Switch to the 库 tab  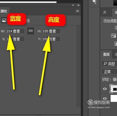pyautogui.click(x=105, y=12)
